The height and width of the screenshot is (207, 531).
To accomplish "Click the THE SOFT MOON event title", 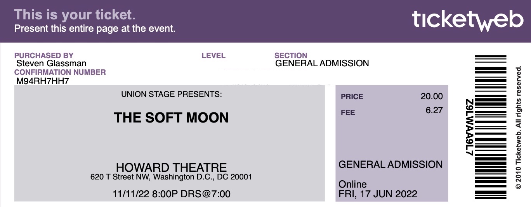I will pyautogui.click(x=171, y=117).
